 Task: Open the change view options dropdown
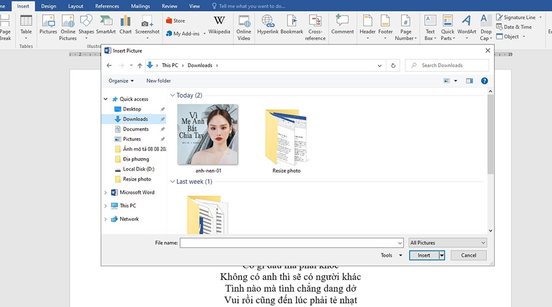pyautogui.click(x=455, y=81)
